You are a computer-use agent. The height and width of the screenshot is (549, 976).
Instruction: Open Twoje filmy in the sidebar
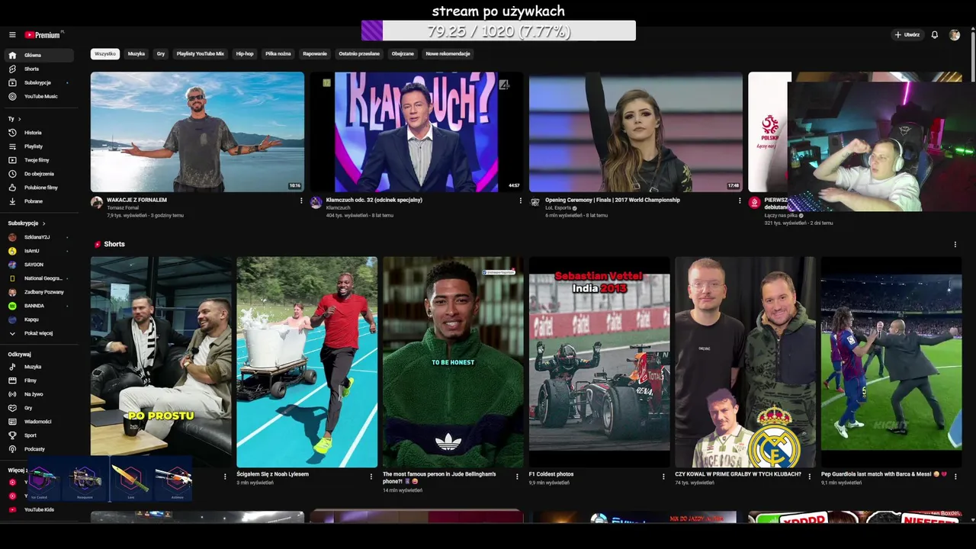click(38, 160)
